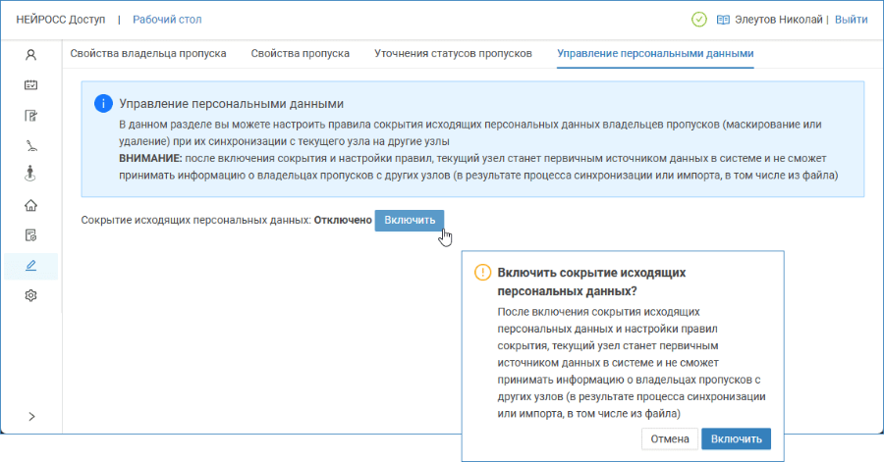Open the seated person sidebar icon

point(31,146)
